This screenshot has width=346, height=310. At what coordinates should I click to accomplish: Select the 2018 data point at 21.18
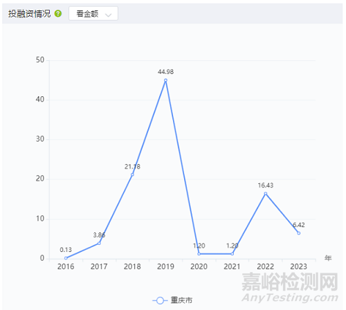point(132,174)
